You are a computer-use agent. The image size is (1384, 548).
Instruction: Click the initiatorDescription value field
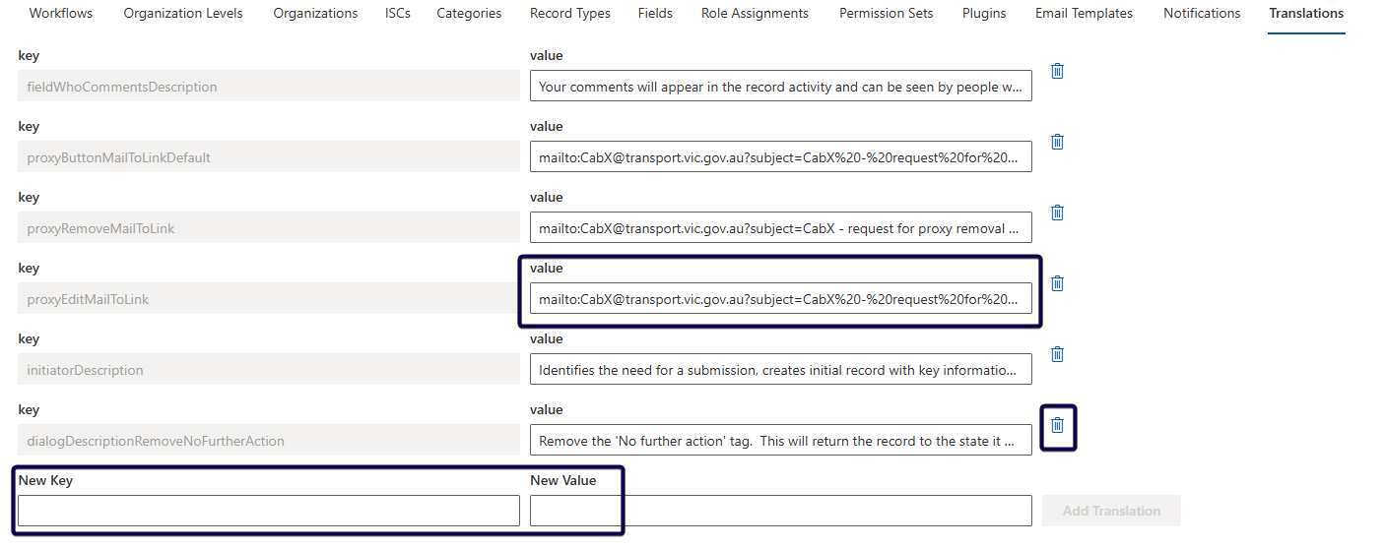coord(780,370)
